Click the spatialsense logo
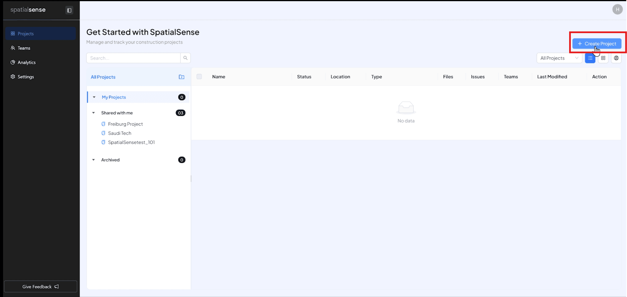The image size is (627, 297). pyautogui.click(x=28, y=10)
